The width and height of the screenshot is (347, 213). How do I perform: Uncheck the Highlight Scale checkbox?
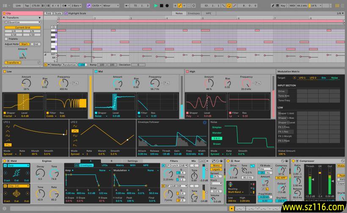coord(66,13)
